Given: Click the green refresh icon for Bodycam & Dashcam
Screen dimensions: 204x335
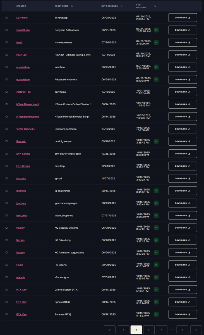Looking at the screenshot, I should pos(156,30).
